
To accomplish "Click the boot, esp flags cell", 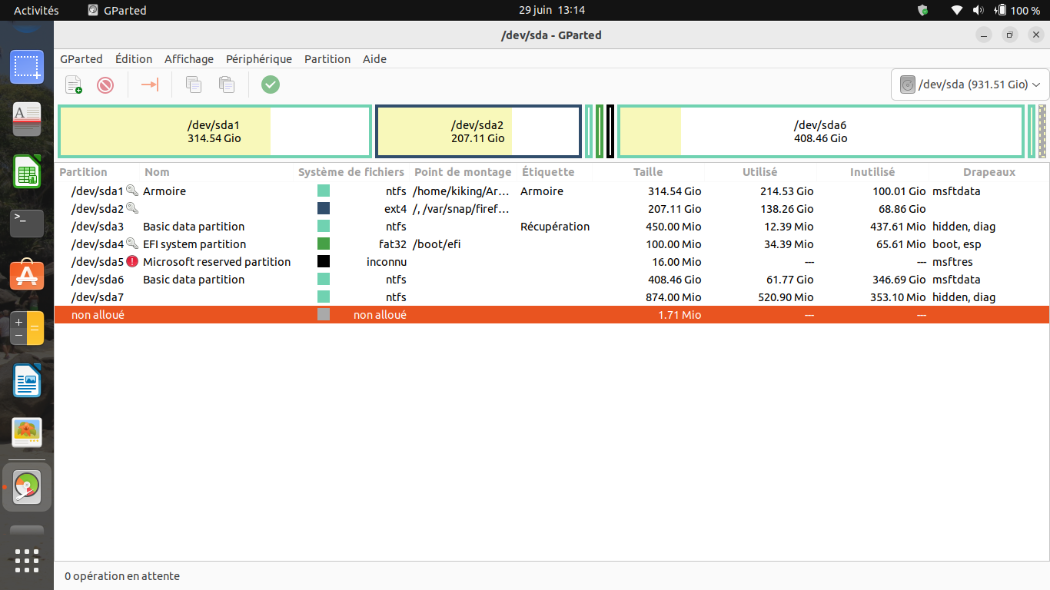I will coord(956,244).
